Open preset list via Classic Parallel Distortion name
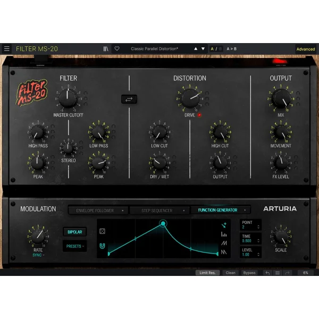 click(154, 49)
